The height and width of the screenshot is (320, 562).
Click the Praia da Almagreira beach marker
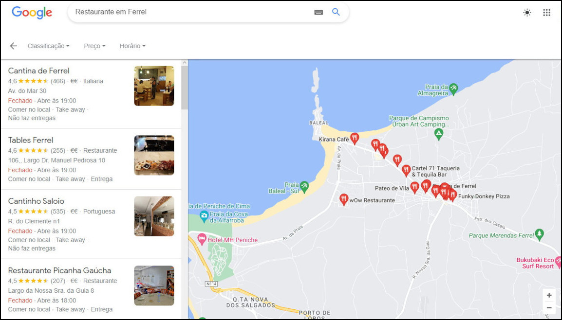tap(453, 89)
